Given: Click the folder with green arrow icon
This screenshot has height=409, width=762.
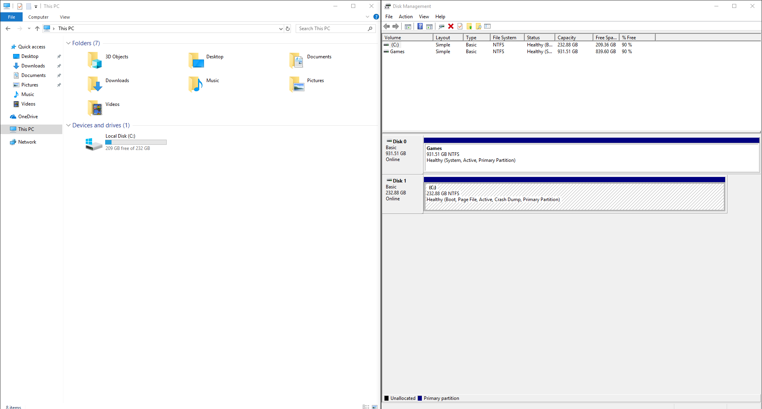Looking at the screenshot, I should click(x=469, y=27).
